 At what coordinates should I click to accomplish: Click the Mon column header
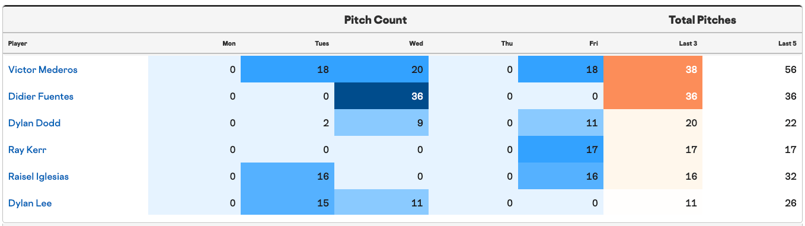(x=229, y=43)
